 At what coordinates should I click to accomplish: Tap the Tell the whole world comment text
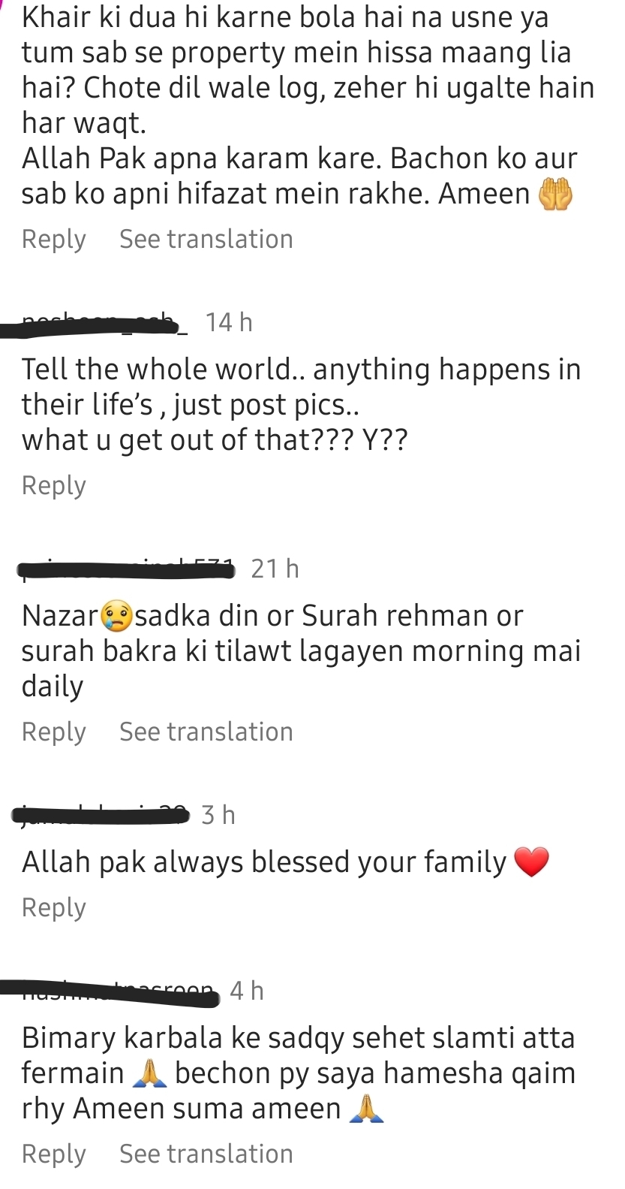point(301,405)
